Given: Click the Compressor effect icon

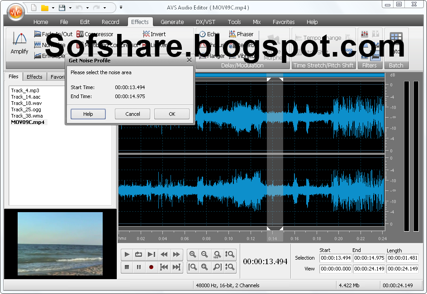Looking at the screenshot, I should click(x=80, y=34).
